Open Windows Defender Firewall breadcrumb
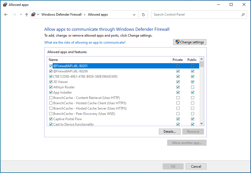Viewport: 251px width, 173px height. tap(62, 15)
